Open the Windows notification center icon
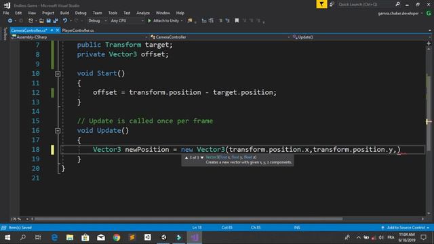The width and height of the screenshot is (434, 244). pyautogui.click(x=423, y=237)
